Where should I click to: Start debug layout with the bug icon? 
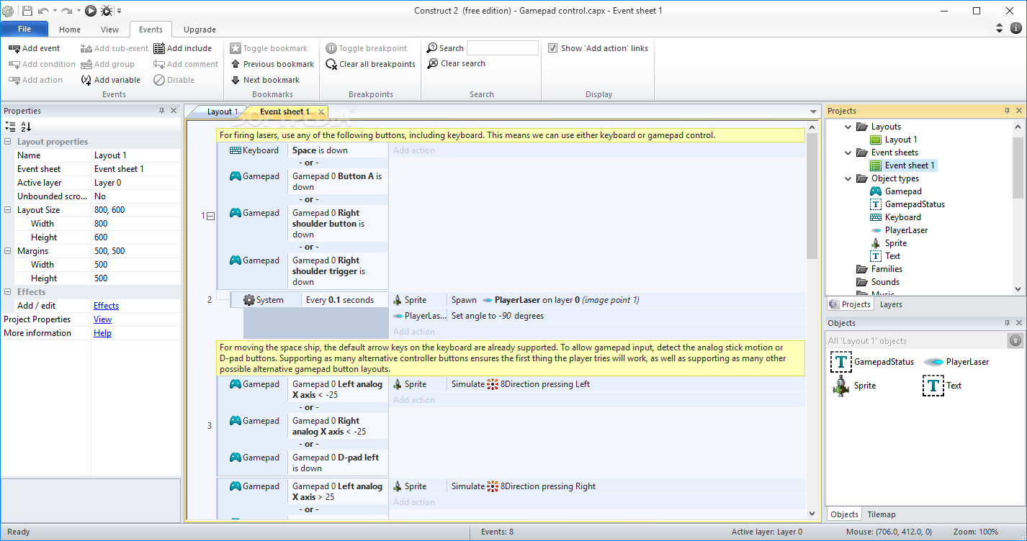click(107, 11)
